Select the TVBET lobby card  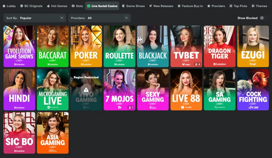pyautogui.click(x=186, y=46)
